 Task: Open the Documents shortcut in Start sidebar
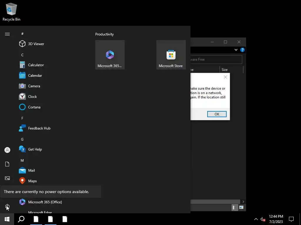pos(7,164)
